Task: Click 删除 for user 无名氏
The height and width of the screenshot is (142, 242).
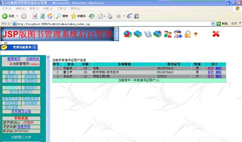Action: coord(219,76)
